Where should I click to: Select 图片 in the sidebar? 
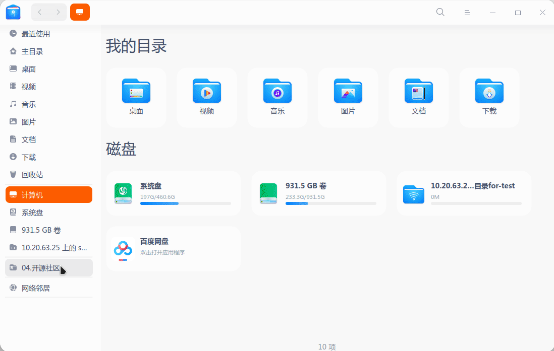pyautogui.click(x=49, y=122)
